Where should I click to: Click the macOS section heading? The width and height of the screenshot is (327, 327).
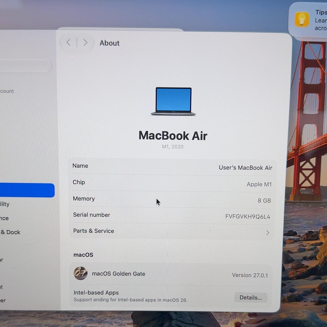[83, 255]
